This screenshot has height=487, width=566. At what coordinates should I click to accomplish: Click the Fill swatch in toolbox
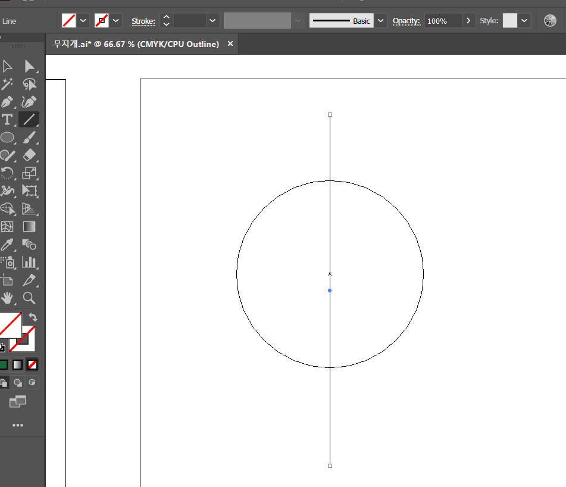click(x=11, y=325)
